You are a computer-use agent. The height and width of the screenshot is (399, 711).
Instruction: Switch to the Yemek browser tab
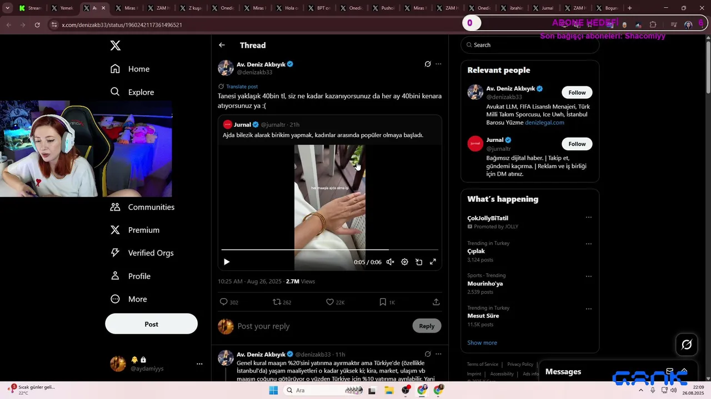point(62,8)
